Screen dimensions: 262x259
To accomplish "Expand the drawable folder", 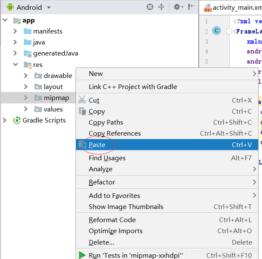I will click(26, 76).
